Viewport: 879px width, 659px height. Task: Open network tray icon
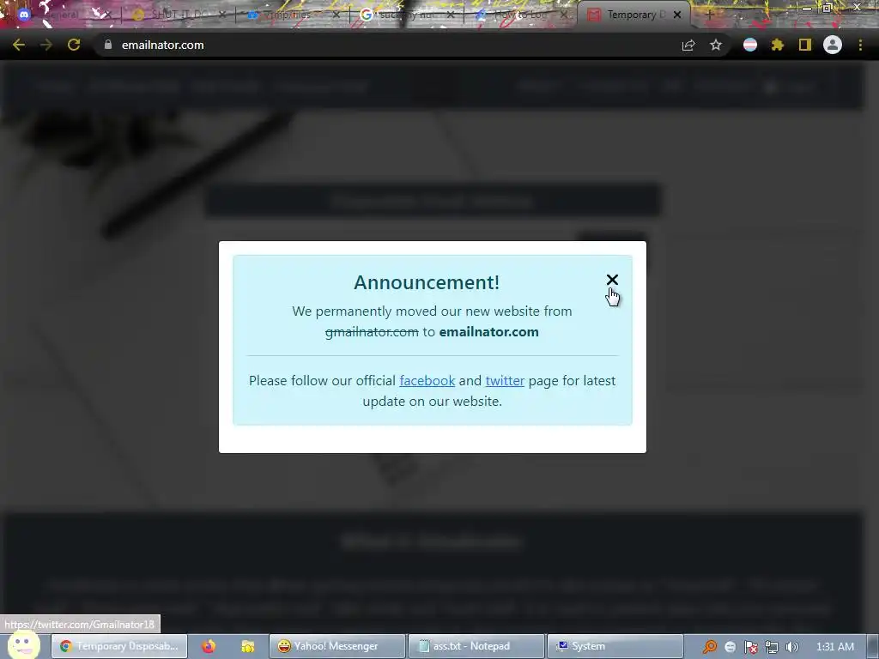tap(772, 647)
